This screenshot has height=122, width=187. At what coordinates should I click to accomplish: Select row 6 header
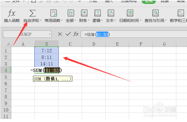pyautogui.click(x=6, y=83)
